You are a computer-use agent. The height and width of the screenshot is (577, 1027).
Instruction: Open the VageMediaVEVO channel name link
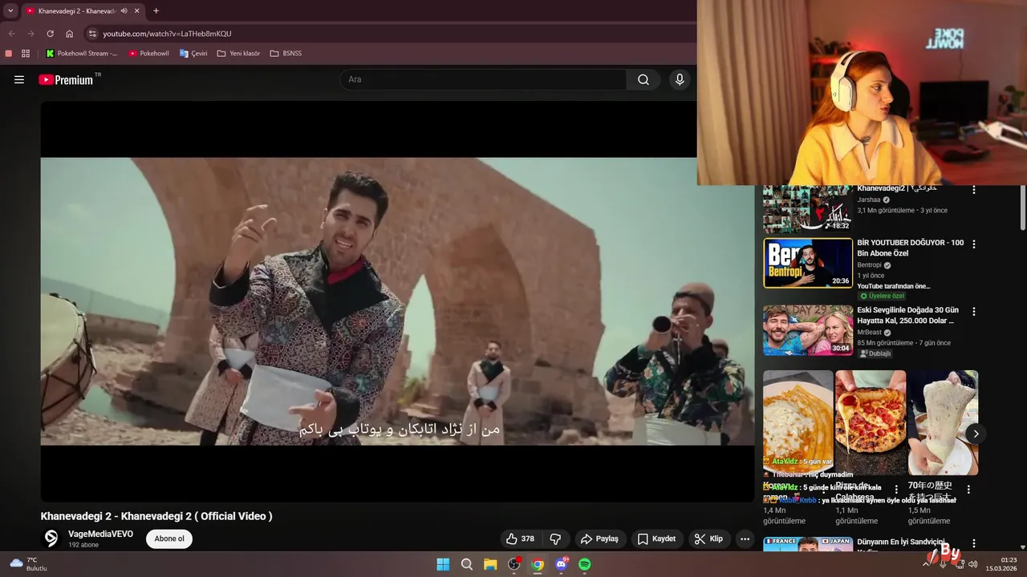pyautogui.click(x=100, y=534)
